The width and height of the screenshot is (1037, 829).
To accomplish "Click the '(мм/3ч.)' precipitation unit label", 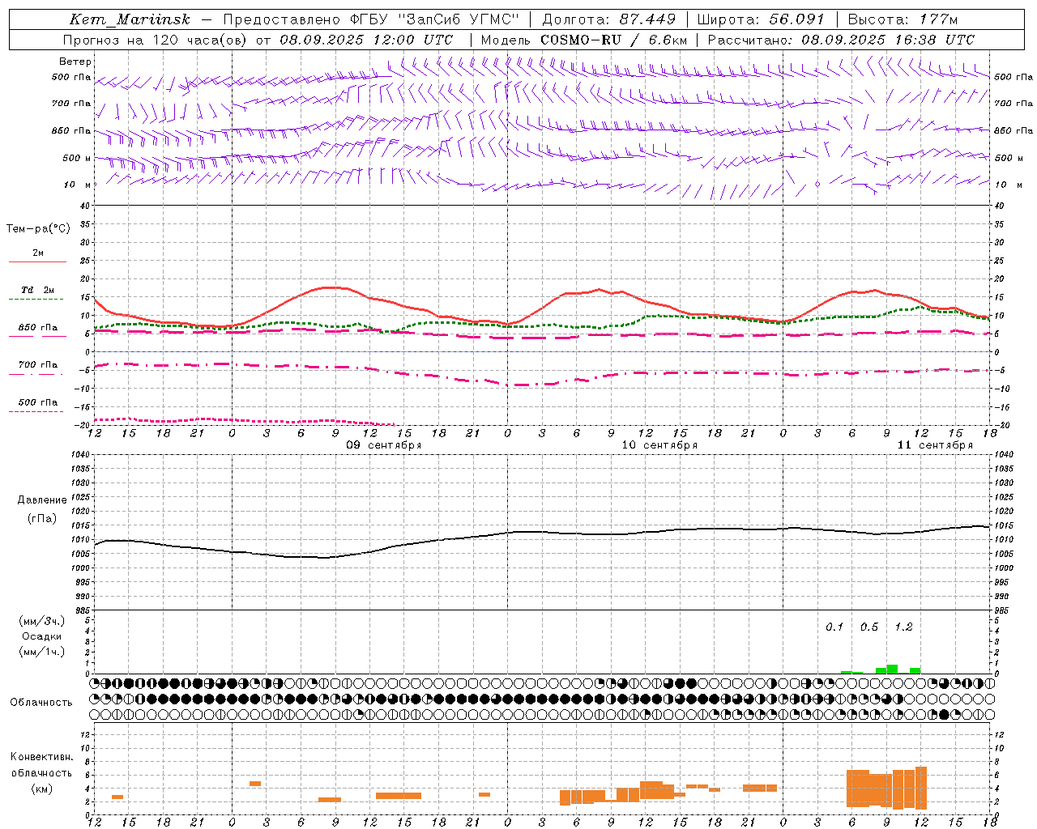I will (x=42, y=621).
